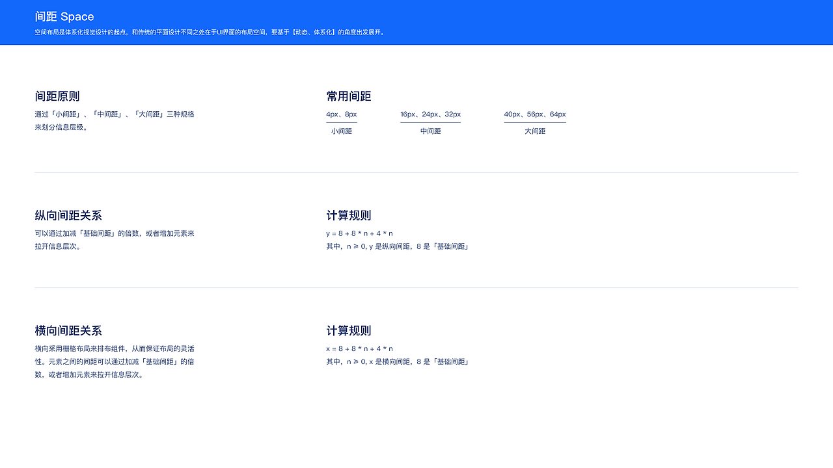Click the "小间距" label

coord(342,131)
